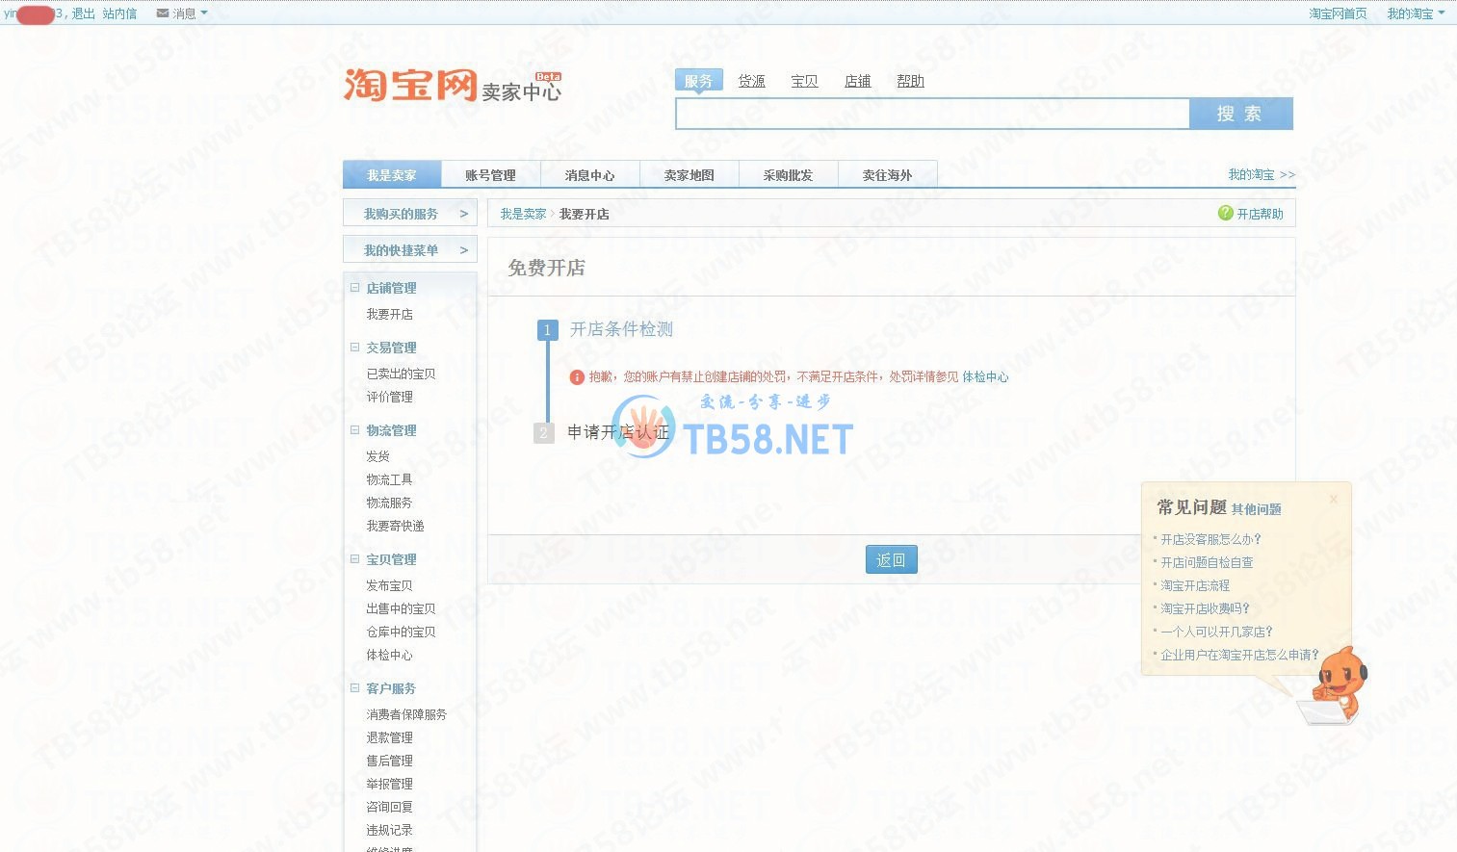Open 站内信 in the top bar
The width and height of the screenshot is (1457, 852).
[x=119, y=13]
